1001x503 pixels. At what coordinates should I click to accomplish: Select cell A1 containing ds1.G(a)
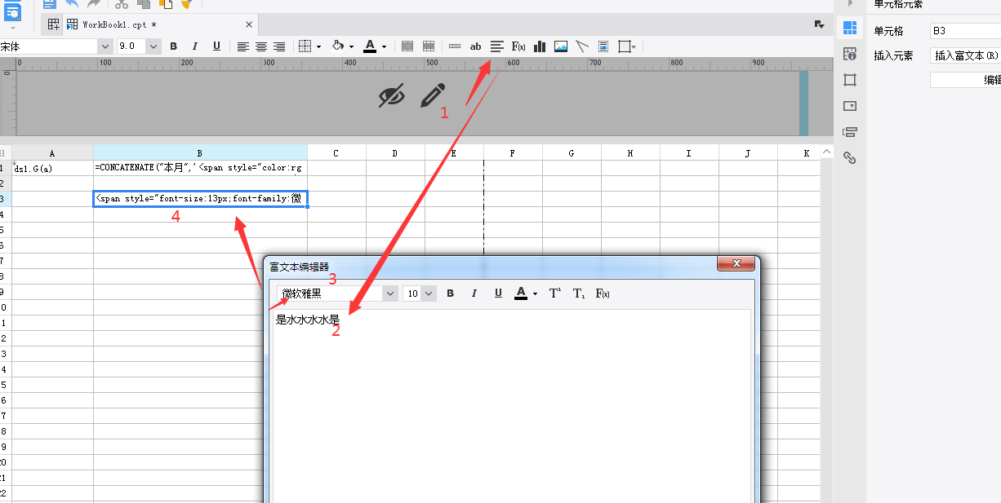[52, 168]
